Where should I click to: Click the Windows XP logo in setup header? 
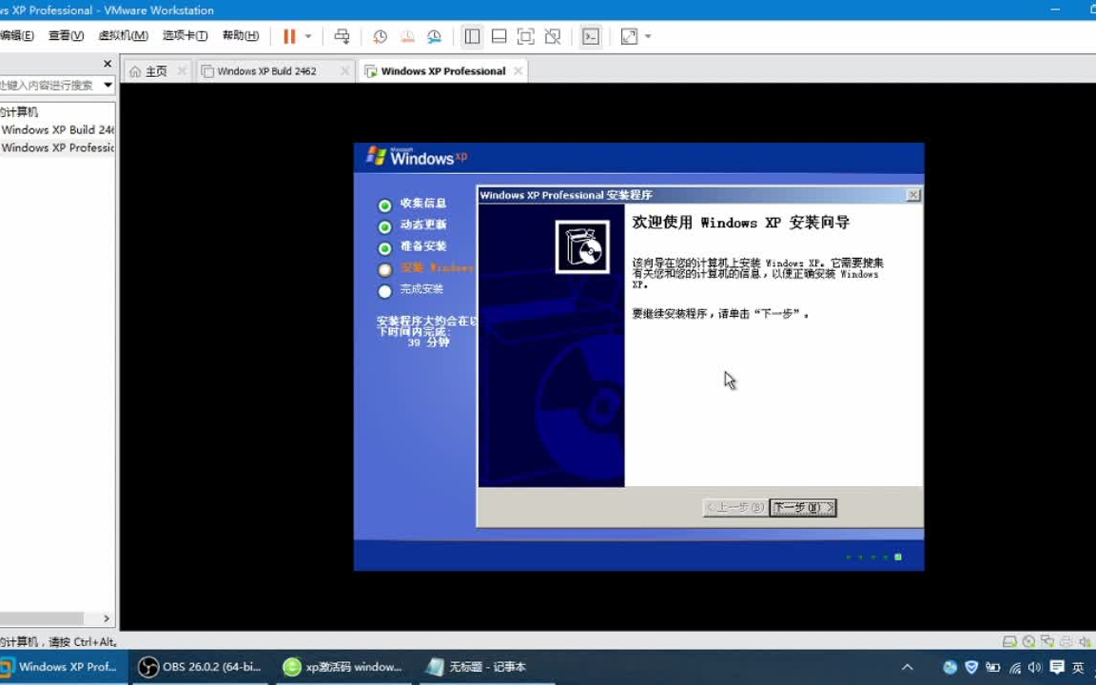pyautogui.click(x=417, y=157)
